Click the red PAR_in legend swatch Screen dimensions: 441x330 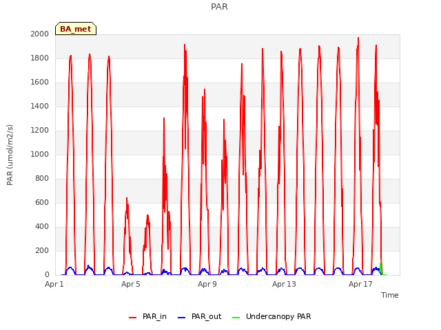(x=132, y=318)
